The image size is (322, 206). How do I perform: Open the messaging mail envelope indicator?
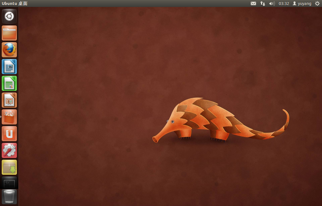(x=253, y=3)
